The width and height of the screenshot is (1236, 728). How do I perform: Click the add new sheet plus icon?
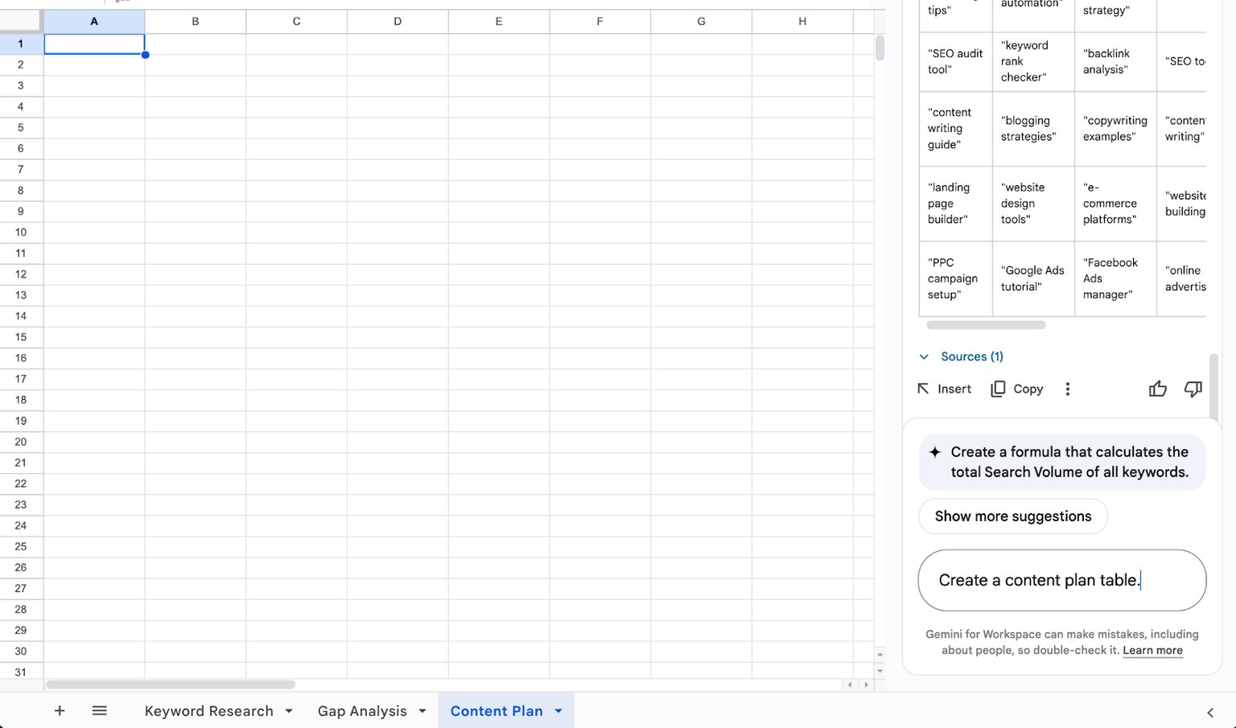pyautogui.click(x=60, y=711)
